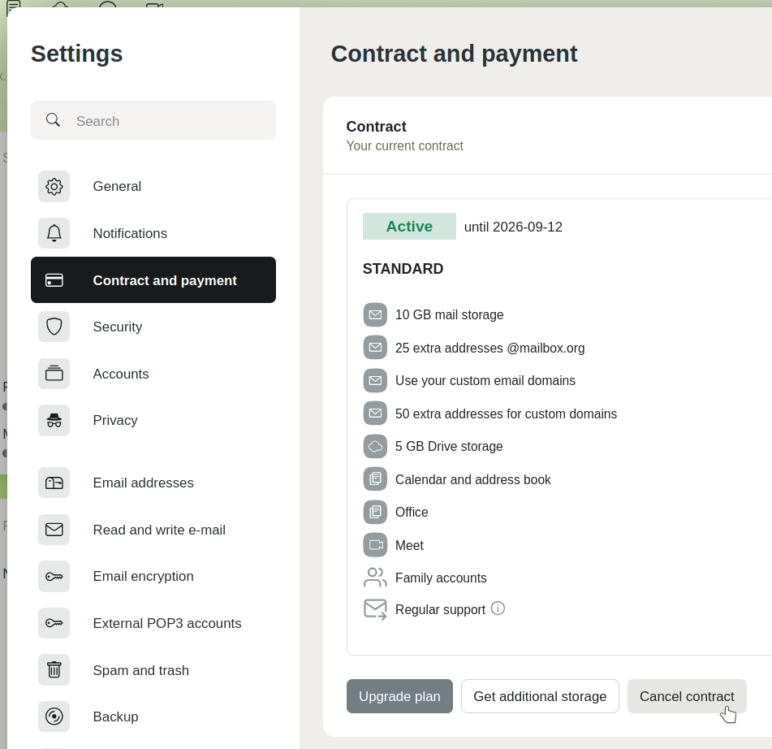This screenshot has width=772, height=749.
Task: Click the search magnifier icon
Action: 54,120
